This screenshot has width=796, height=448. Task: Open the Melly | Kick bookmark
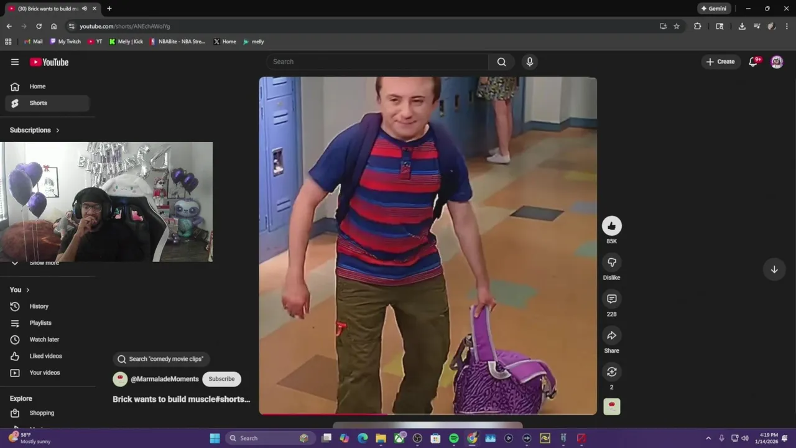126,42
